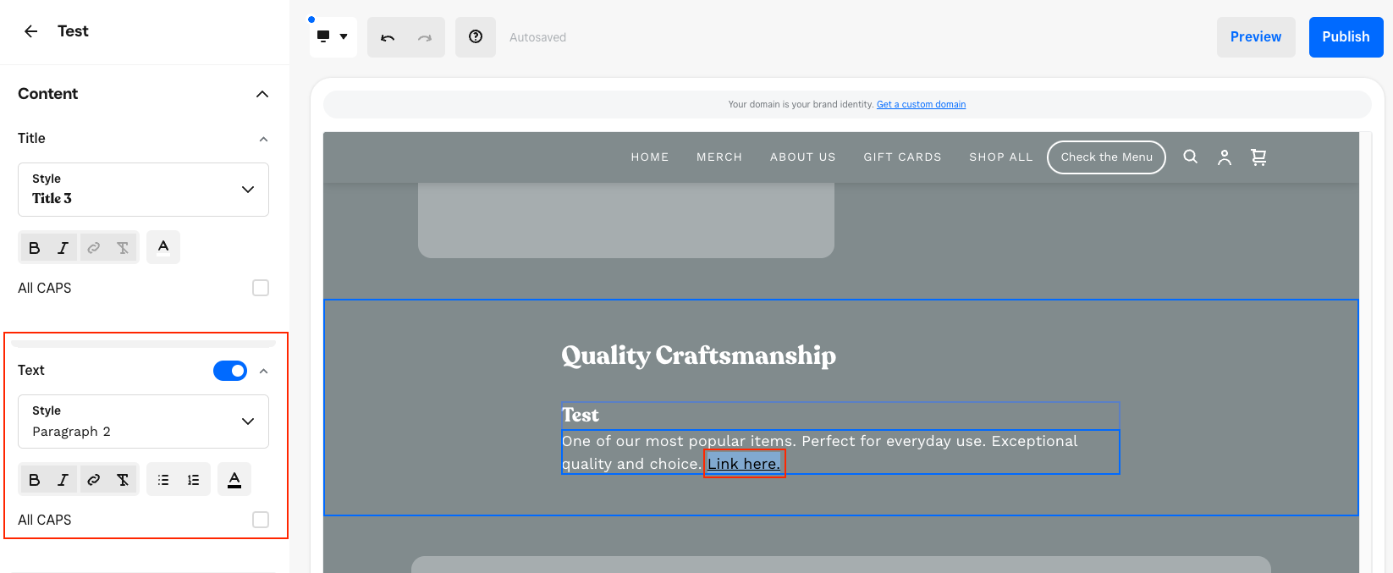Screen dimensions: 1393x573
Task: Open the Title style dropdown showing Title 3
Action: tap(143, 190)
